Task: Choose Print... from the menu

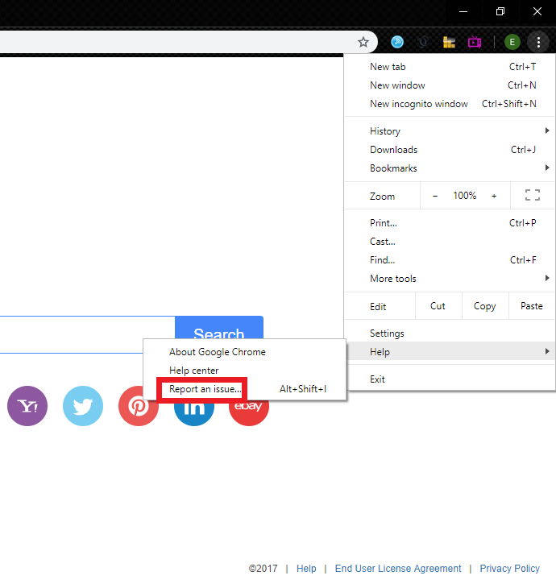Action: (450, 223)
